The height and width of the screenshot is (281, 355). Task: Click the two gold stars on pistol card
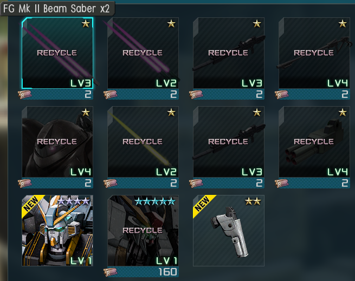253,201
